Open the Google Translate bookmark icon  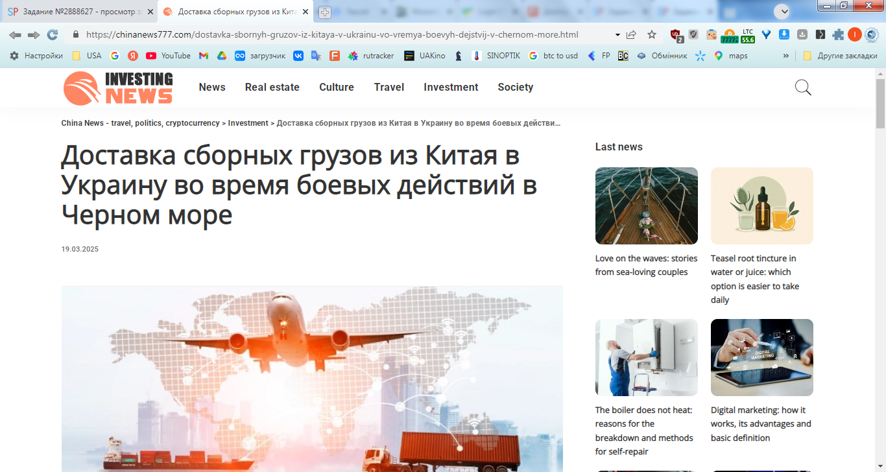point(316,56)
